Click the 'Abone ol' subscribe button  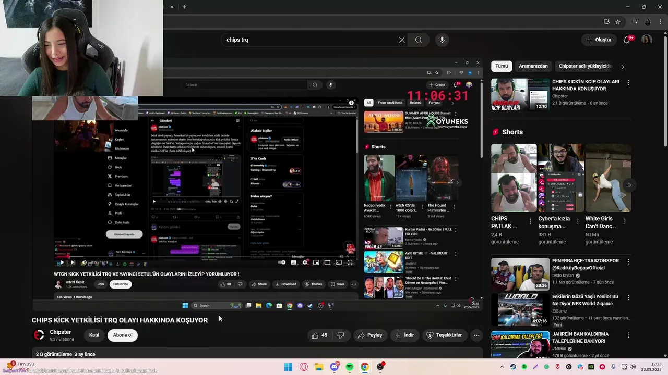pos(123,335)
